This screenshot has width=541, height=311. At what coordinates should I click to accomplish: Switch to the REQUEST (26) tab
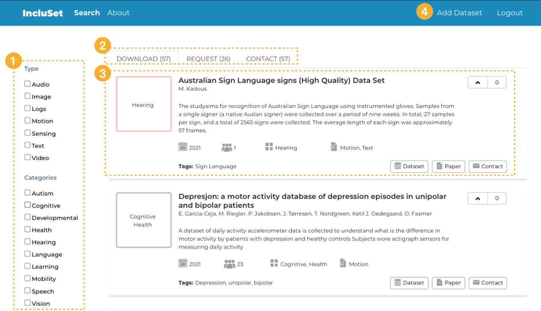click(208, 59)
